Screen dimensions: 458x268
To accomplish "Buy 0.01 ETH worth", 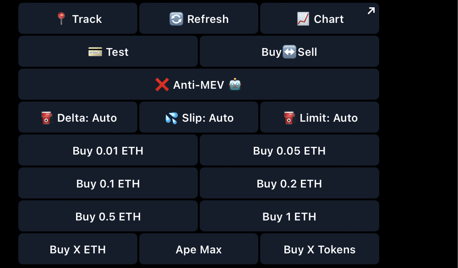I will pos(108,150).
